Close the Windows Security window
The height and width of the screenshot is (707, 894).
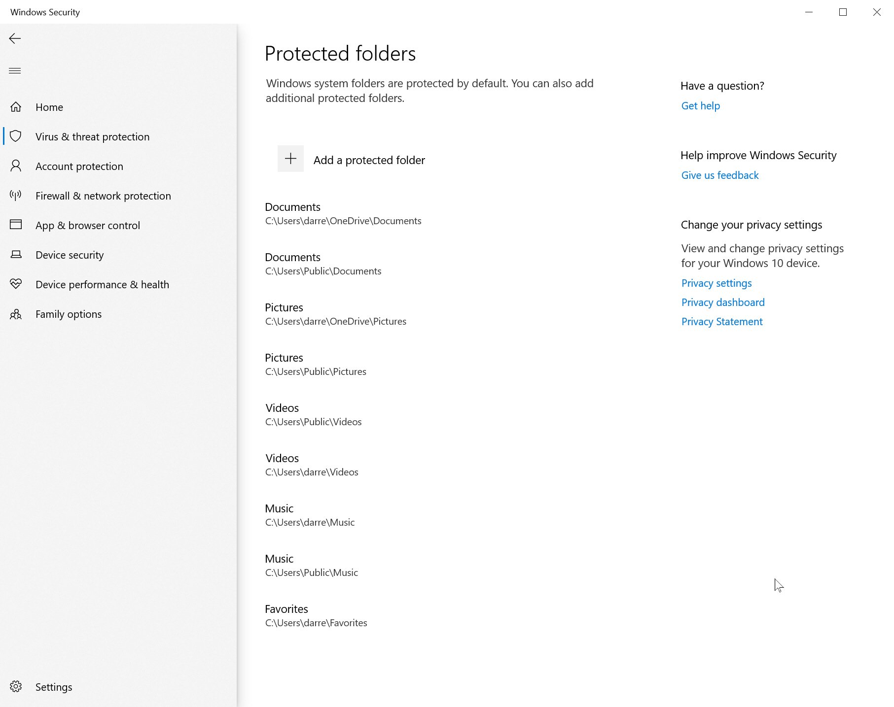click(x=877, y=12)
